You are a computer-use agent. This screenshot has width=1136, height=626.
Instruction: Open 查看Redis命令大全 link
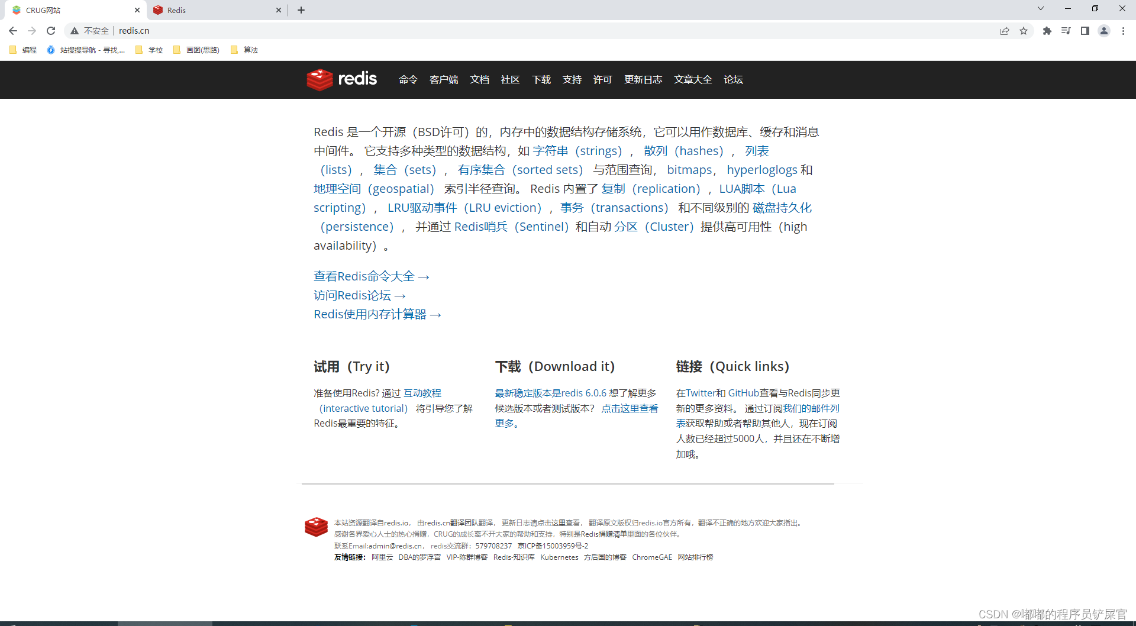click(372, 276)
